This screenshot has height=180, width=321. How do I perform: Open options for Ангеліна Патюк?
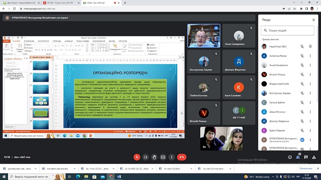[x=310, y=56]
